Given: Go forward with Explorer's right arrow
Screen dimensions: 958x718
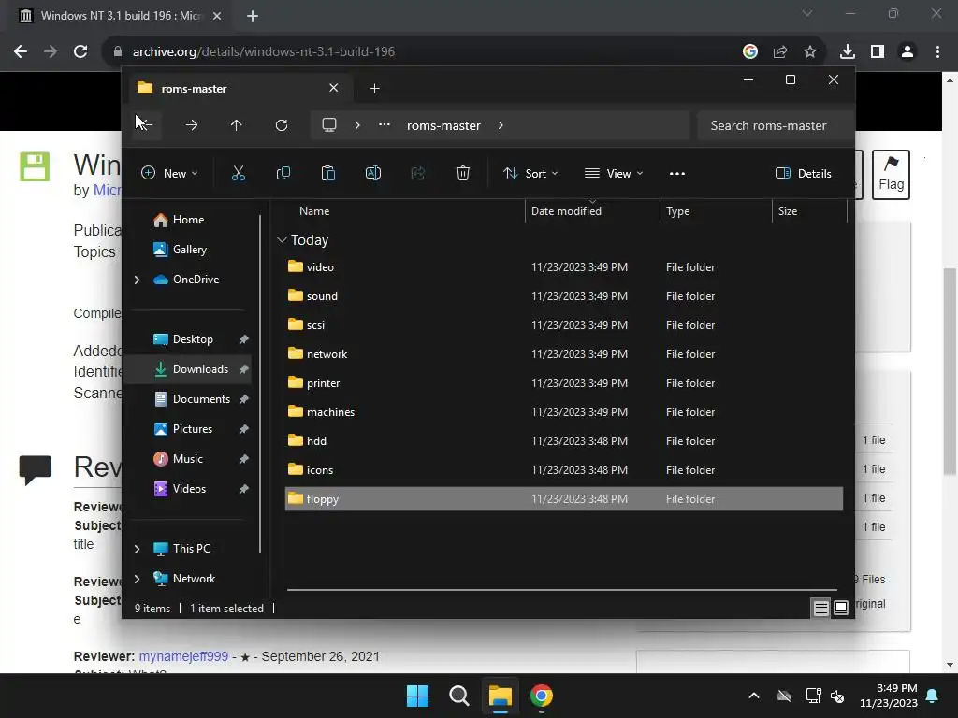Looking at the screenshot, I should point(191,125).
